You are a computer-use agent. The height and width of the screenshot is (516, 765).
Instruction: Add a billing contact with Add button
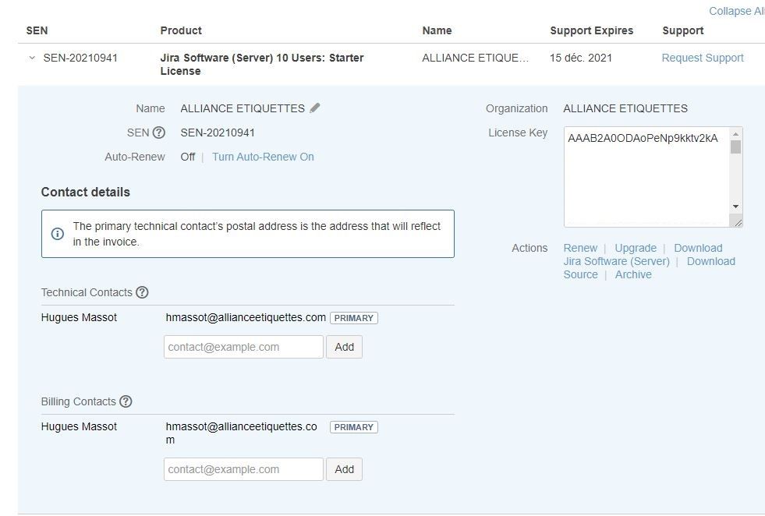[x=345, y=469]
